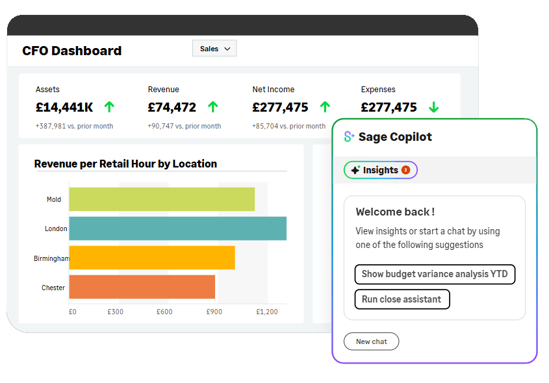The height and width of the screenshot is (383, 549).
Task: Open the Insights pill button
Action: 380,170
